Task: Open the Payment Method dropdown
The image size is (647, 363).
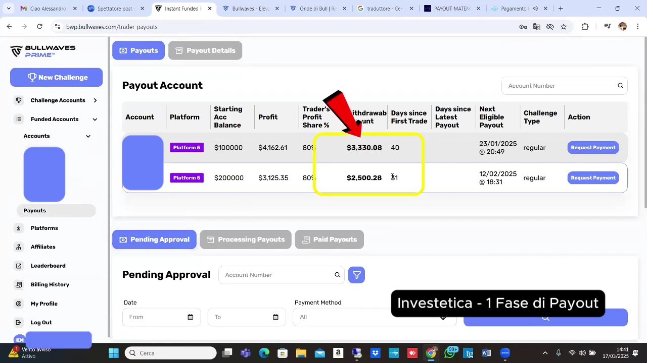Action: pyautogui.click(x=375, y=317)
